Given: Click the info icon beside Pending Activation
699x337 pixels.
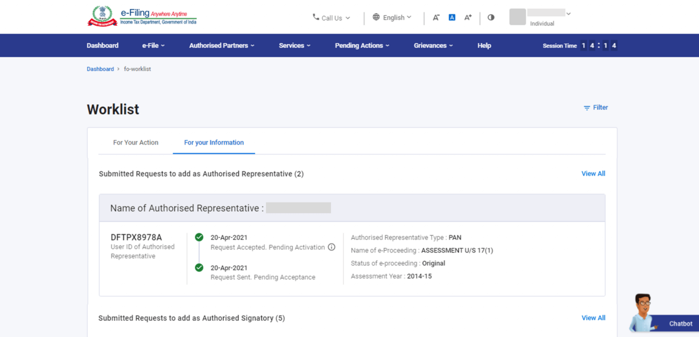Looking at the screenshot, I should click(x=332, y=247).
